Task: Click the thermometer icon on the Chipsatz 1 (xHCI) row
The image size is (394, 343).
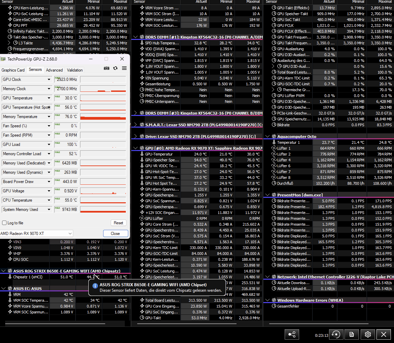Action: pyautogui.click(x=10, y=277)
